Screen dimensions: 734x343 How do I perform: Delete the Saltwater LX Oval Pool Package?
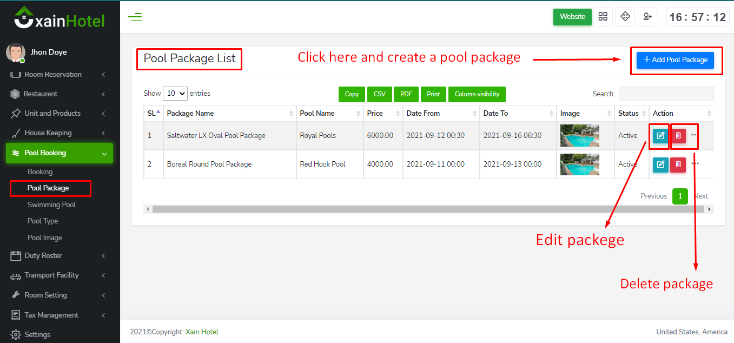[x=678, y=136]
